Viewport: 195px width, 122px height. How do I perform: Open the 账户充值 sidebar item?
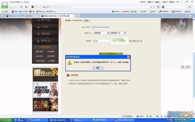pyautogui.click(x=45, y=20)
